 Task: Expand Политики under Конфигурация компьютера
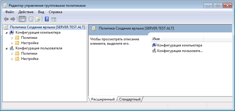12,38
